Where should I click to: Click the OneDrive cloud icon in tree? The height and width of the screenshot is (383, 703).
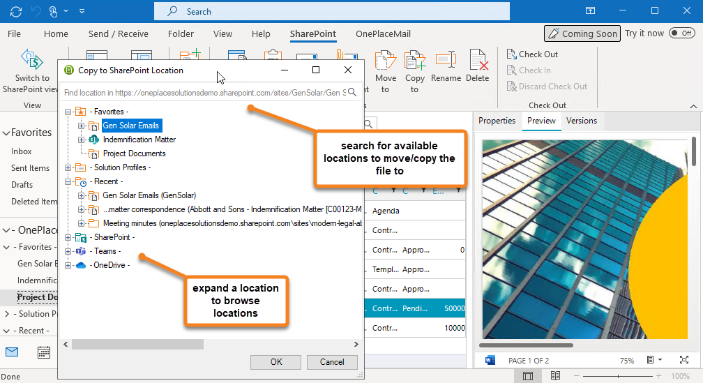[81, 266]
